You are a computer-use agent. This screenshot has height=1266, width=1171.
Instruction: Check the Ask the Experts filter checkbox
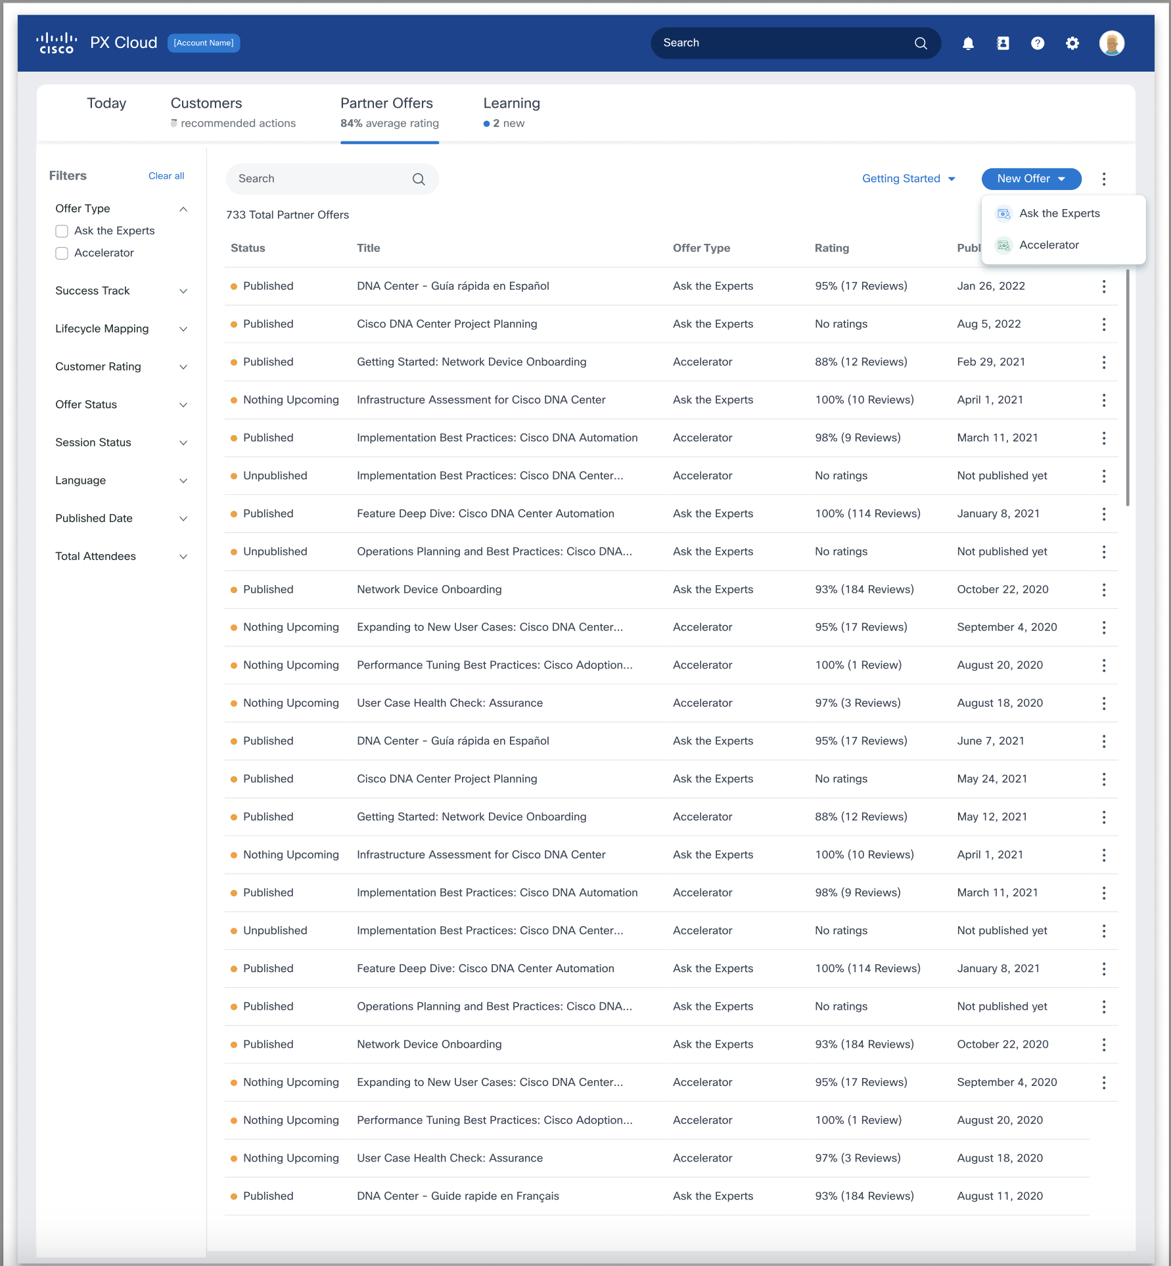(x=62, y=231)
